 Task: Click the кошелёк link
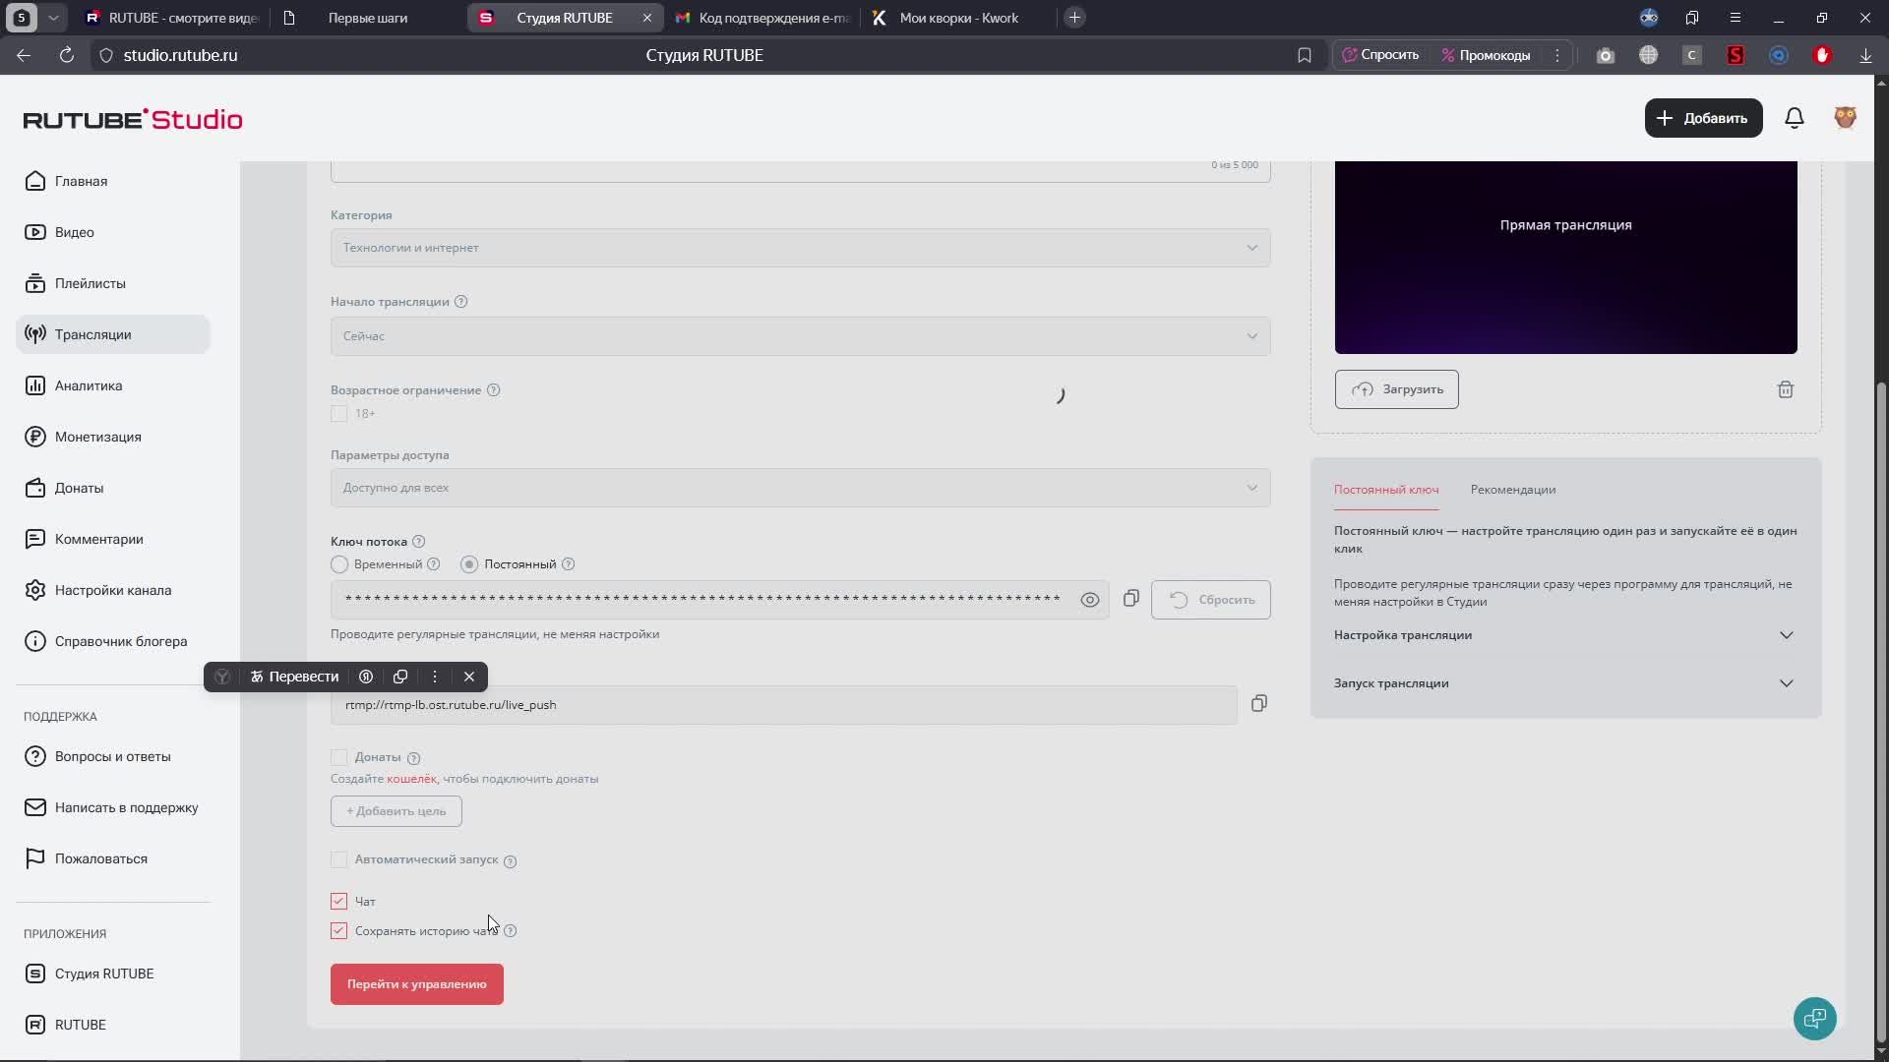coord(411,779)
